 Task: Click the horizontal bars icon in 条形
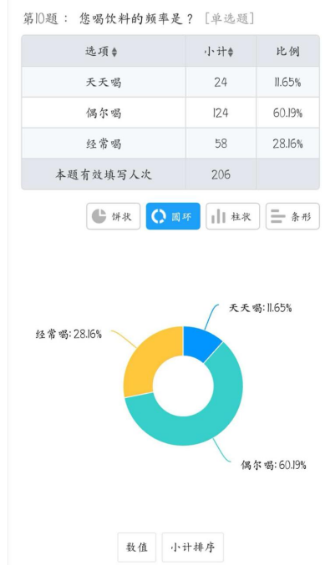pos(278,216)
